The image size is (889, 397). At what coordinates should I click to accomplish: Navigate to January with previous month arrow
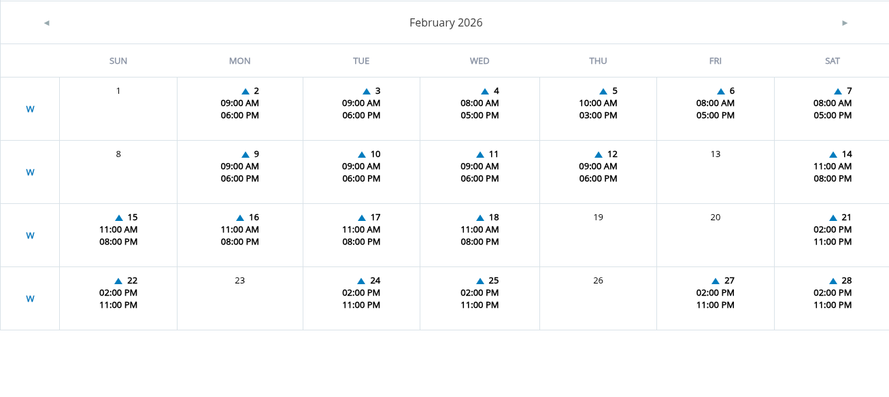pos(46,22)
